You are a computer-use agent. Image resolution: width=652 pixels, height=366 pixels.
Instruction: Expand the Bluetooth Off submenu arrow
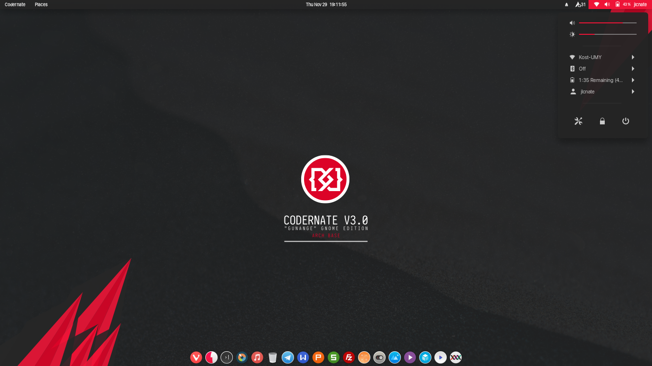pos(633,69)
